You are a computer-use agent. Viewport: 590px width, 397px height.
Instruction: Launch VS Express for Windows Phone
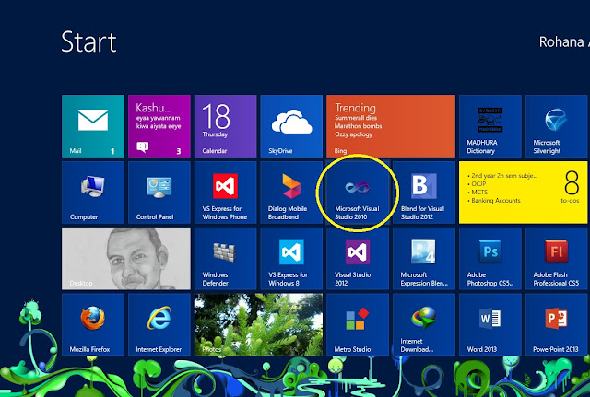[x=225, y=193]
